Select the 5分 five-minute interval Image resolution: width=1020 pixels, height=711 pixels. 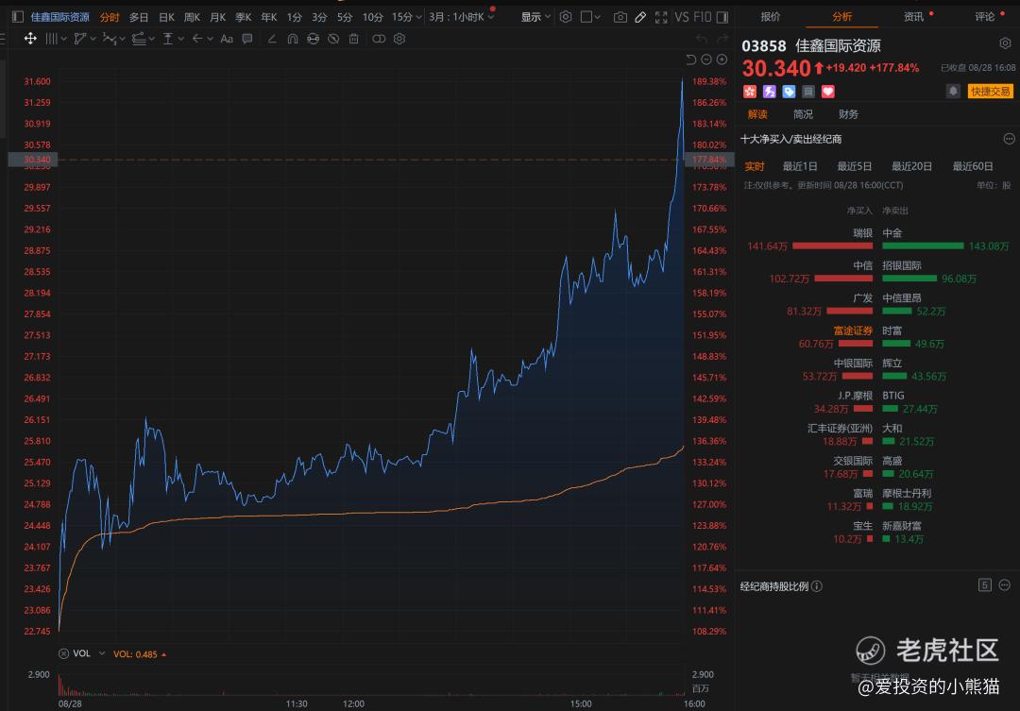(x=344, y=17)
